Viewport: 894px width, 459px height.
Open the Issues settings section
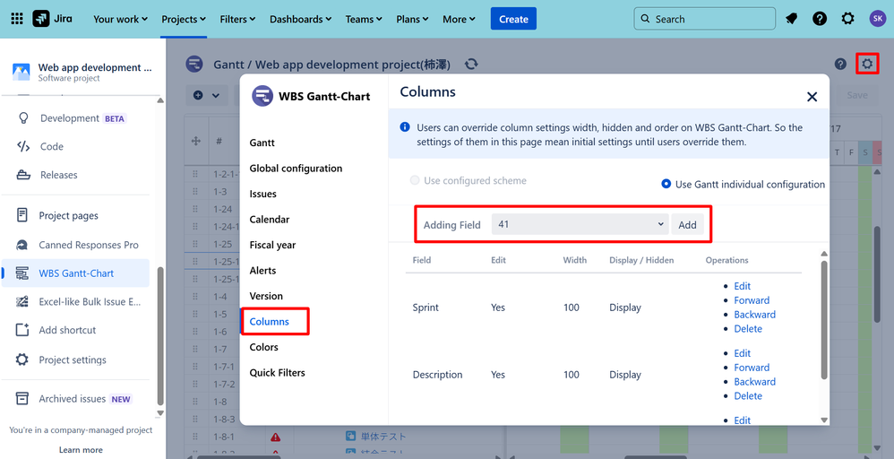coord(262,195)
